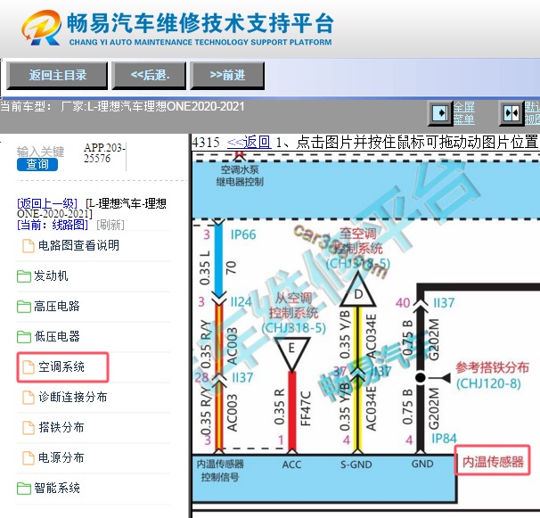540x518 pixels.
Task: Click the 内温传感器 label in red box
Action: coord(493,461)
